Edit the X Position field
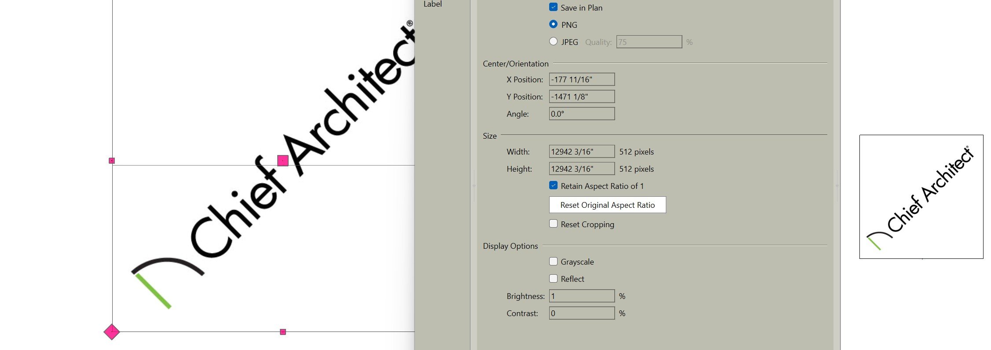This screenshot has height=350, width=991. [x=582, y=79]
